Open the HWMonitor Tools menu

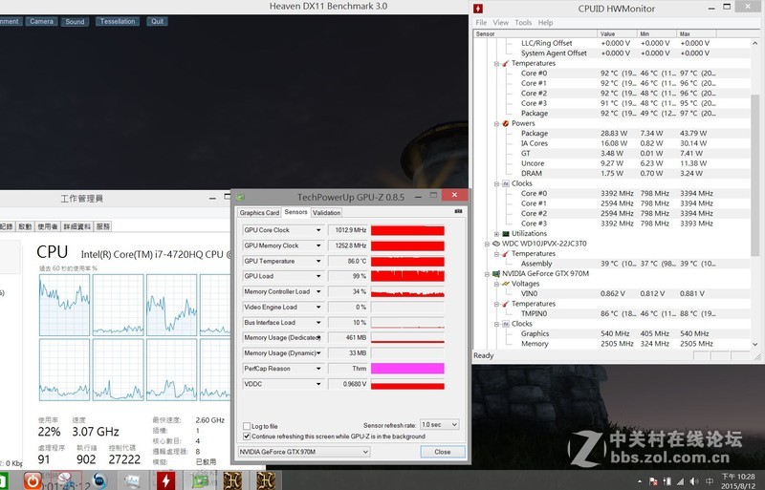coord(523,22)
